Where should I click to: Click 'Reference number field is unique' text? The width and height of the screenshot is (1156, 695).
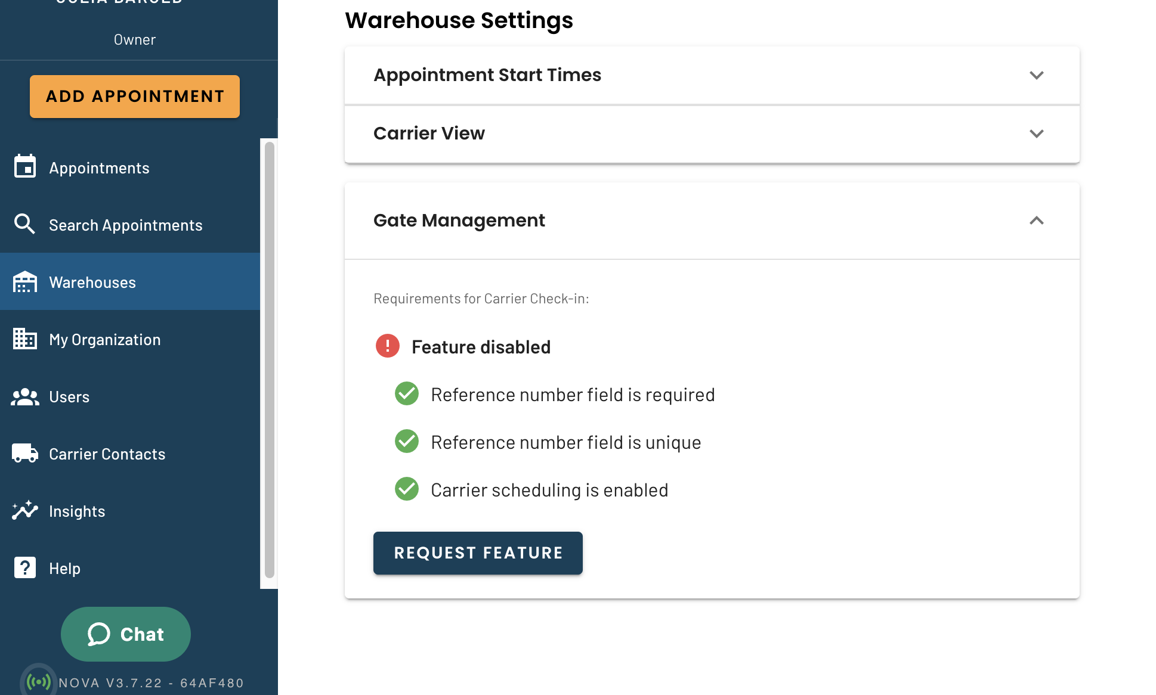(565, 442)
